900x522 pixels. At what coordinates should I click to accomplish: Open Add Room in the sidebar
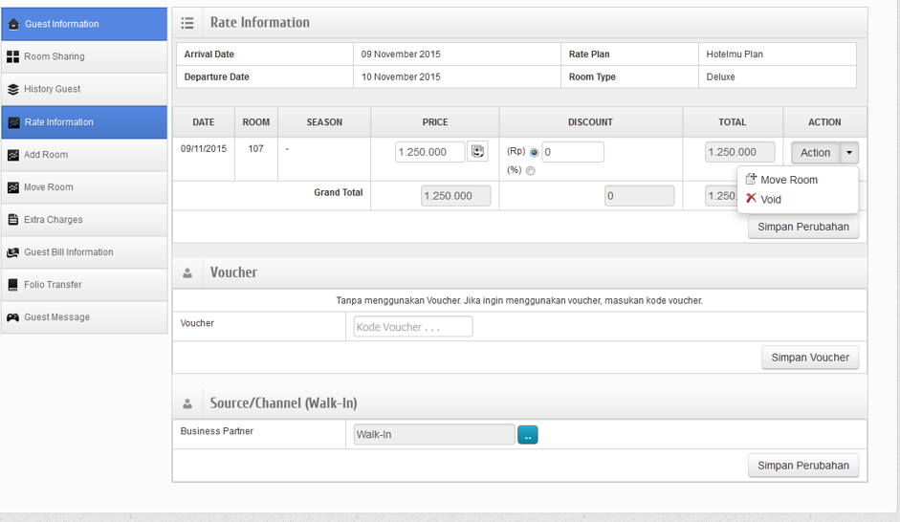pos(46,155)
